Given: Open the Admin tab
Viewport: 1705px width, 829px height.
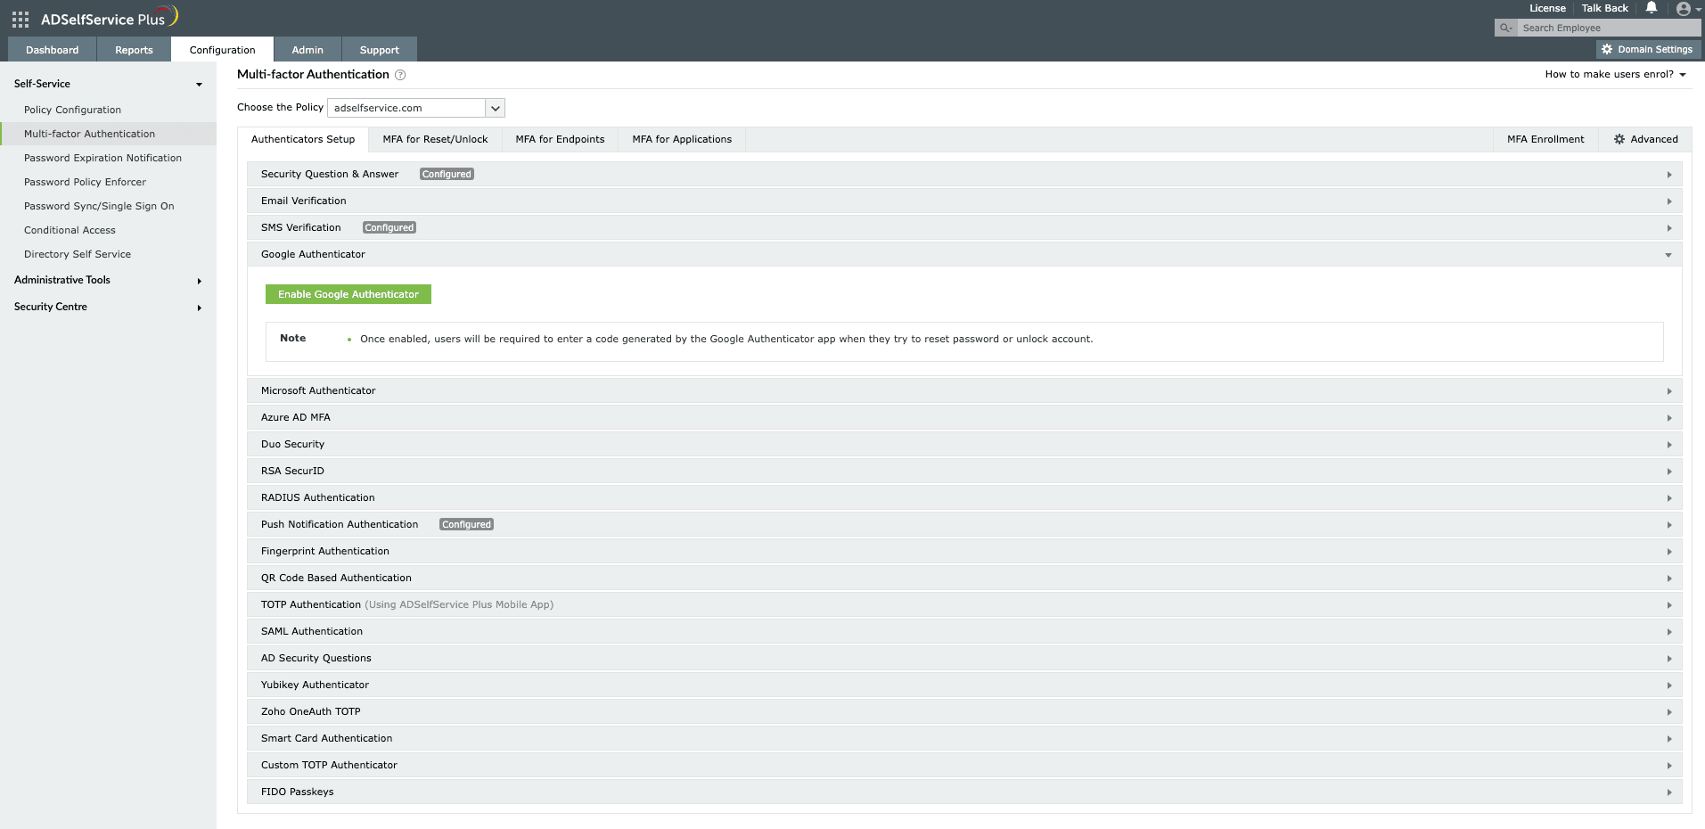Looking at the screenshot, I should pyautogui.click(x=307, y=50).
